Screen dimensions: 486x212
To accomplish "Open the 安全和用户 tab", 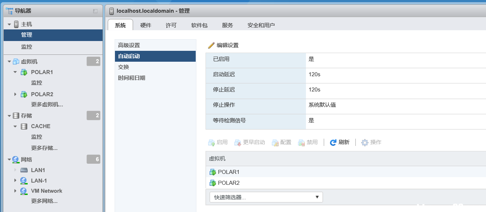I will (261, 25).
